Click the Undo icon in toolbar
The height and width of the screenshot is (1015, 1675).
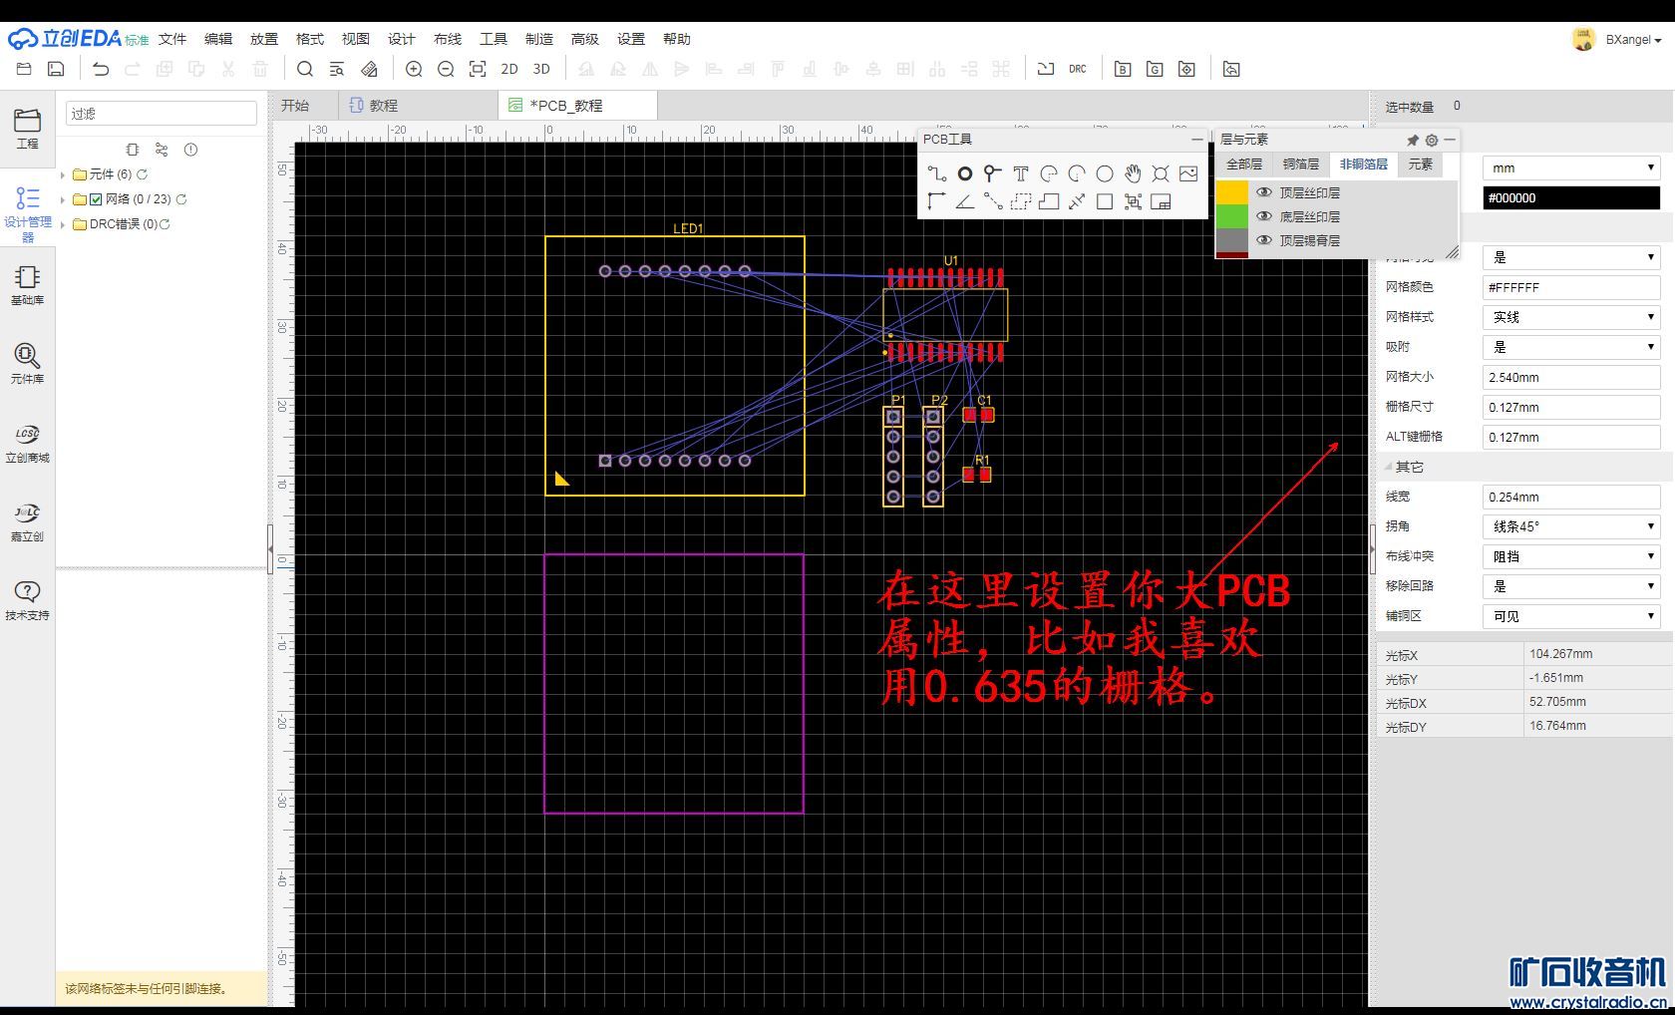tap(101, 69)
